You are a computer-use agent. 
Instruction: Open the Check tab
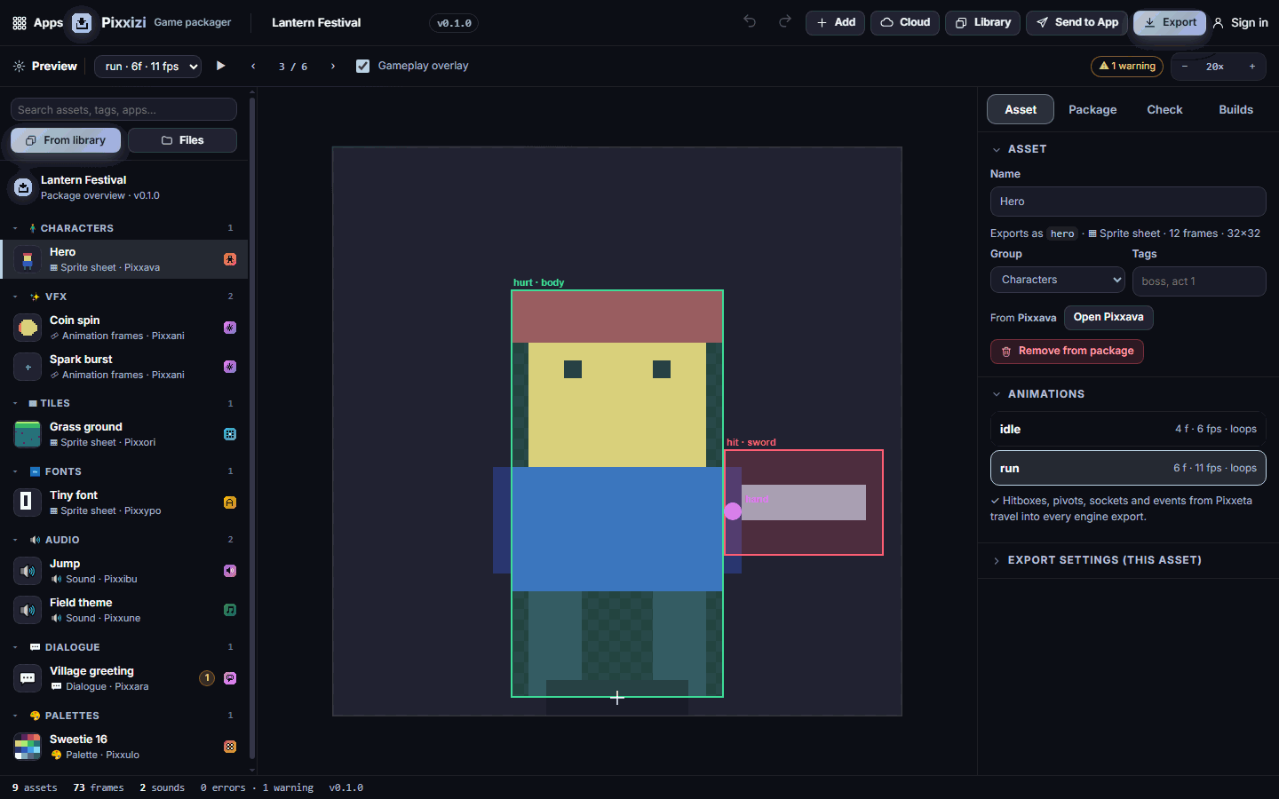(1164, 109)
